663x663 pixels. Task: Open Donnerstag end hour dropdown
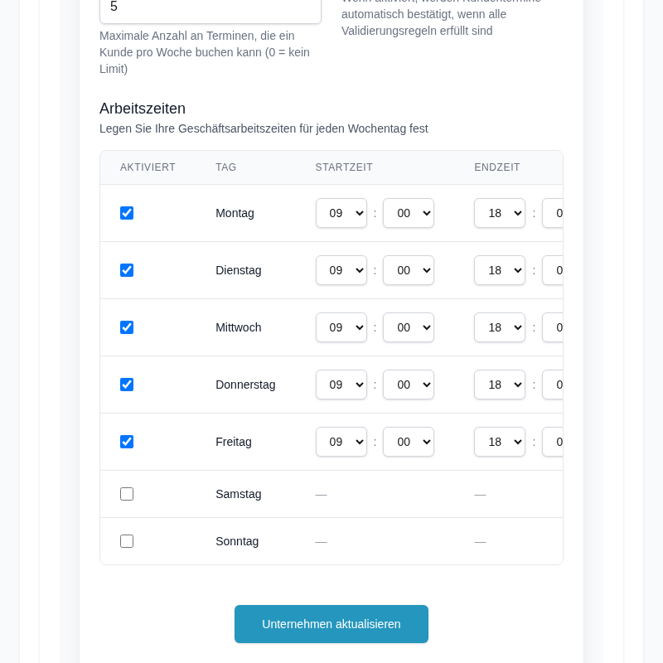[499, 385]
